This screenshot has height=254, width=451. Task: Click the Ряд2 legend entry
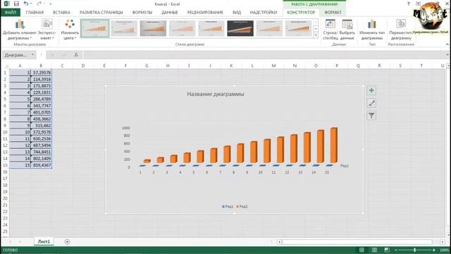242,207
